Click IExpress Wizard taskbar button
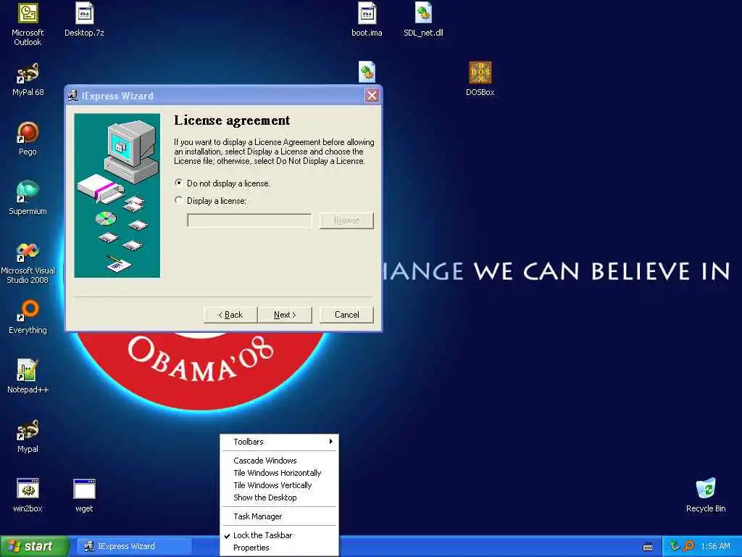742x557 pixels. [135, 546]
